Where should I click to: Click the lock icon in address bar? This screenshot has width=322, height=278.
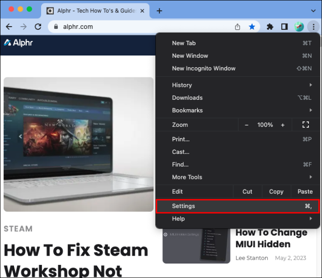(x=56, y=27)
